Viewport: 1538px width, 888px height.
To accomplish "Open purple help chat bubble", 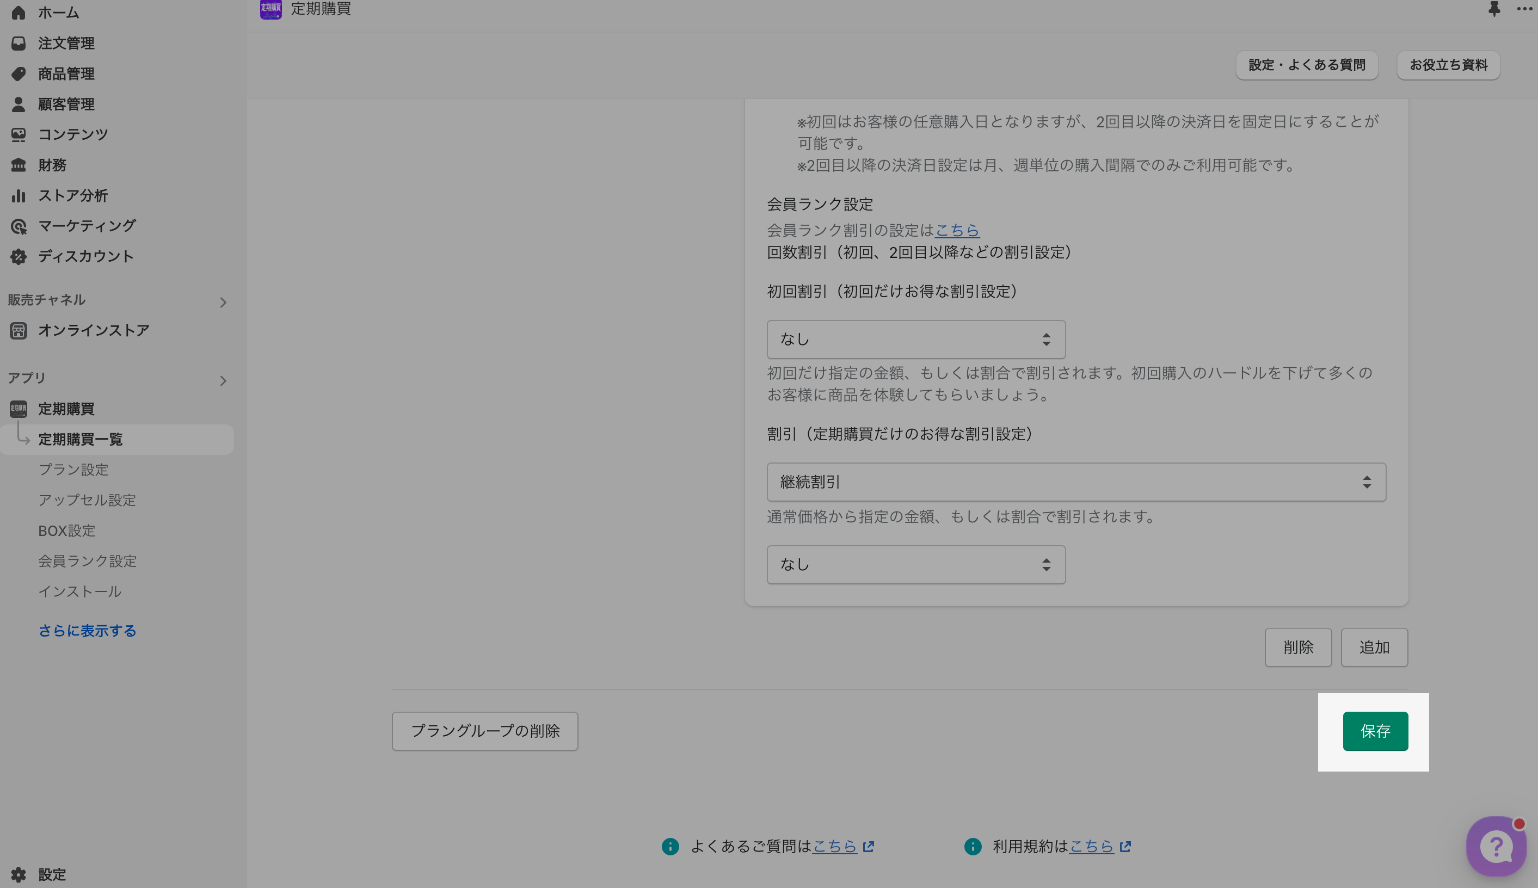I will pos(1496,846).
